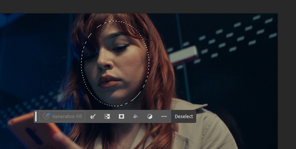
Task: Click the Generative Fill button
Action: tap(62, 116)
